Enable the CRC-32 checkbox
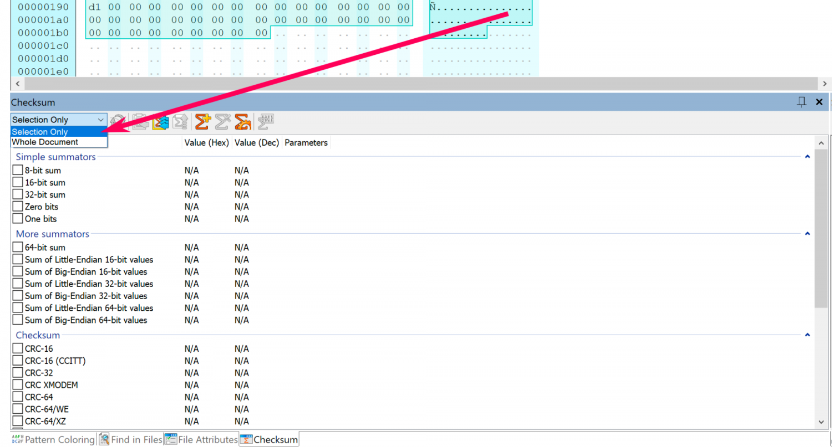Image resolution: width=832 pixels, height=447 pixels. click(18, 373)
